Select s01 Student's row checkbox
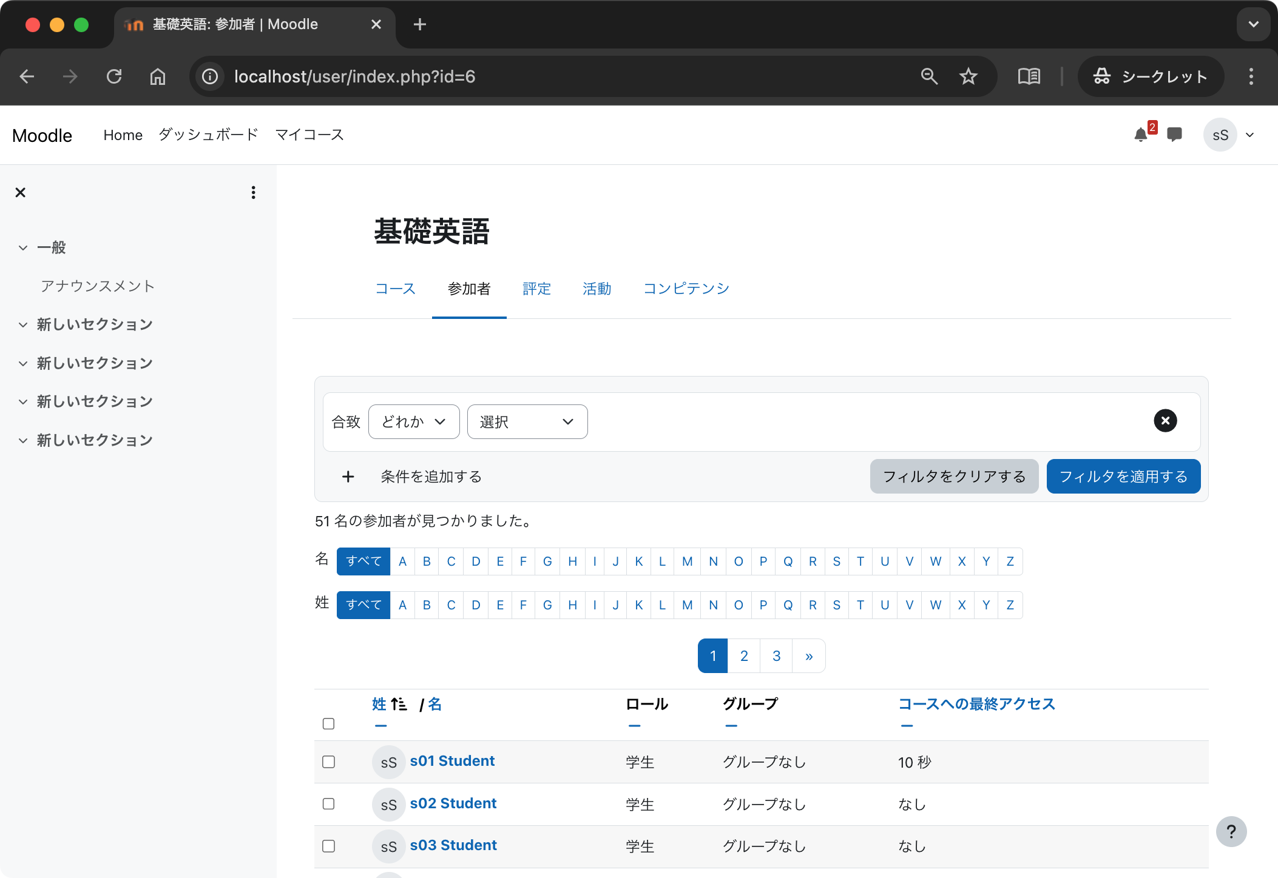This screenshot has width=1278, height=878. click(328, 762)
